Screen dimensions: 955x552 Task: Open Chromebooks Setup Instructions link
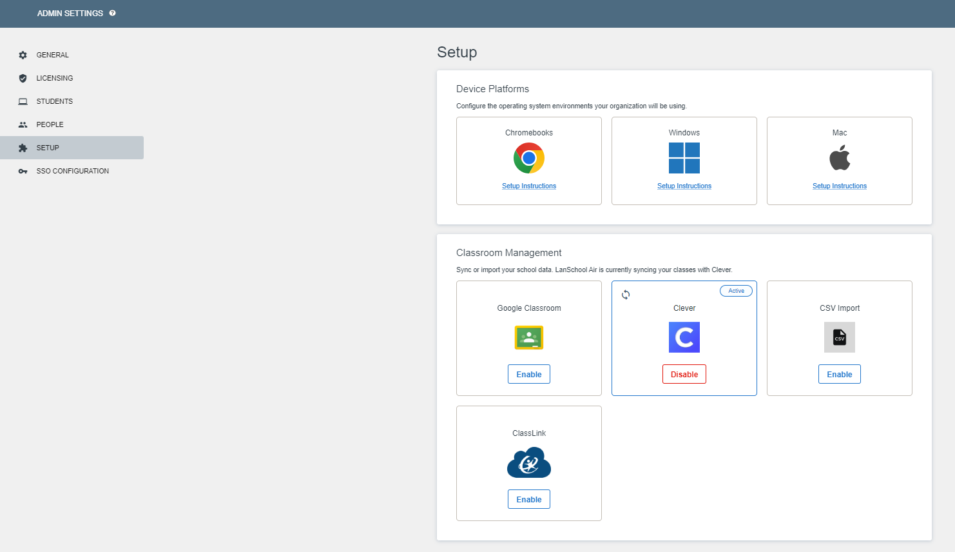[x=529, y=186]
